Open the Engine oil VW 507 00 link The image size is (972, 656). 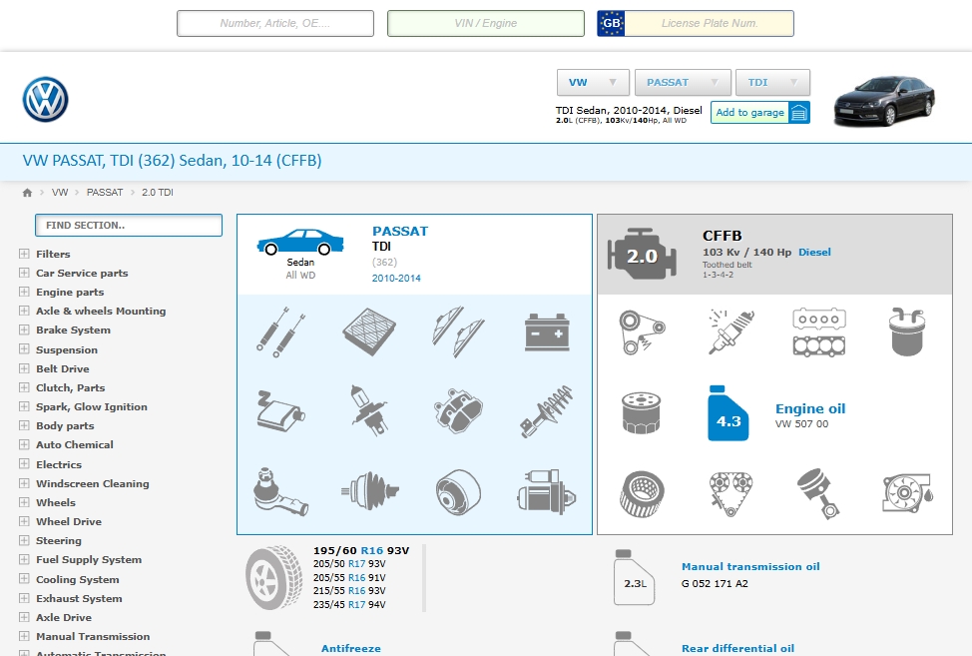tap(809, 408)
